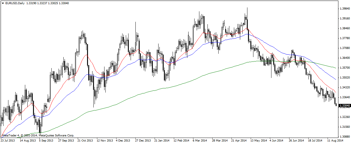Click the 23 Jul 2013 date label
The image size is (351, 143).
(8, 140)
